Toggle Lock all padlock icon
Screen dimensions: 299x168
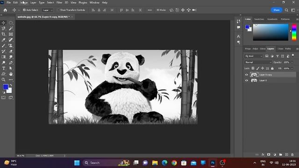pos(272,68)
